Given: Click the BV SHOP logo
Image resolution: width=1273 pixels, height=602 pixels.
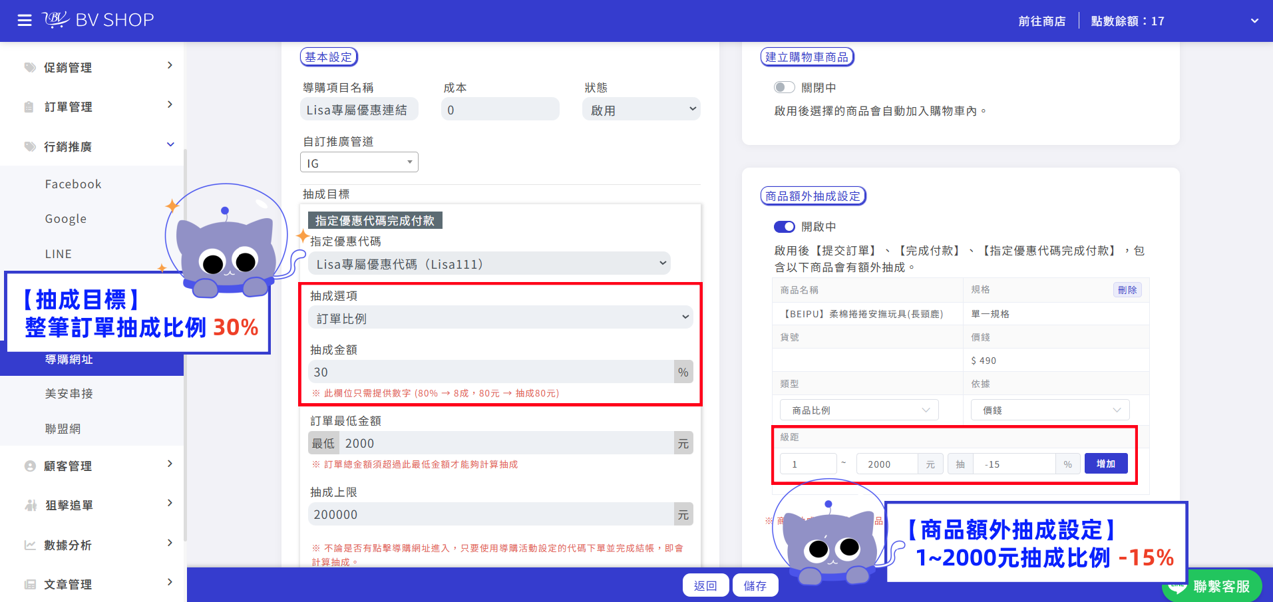Looking at the screenshot, I should (98, 20).
